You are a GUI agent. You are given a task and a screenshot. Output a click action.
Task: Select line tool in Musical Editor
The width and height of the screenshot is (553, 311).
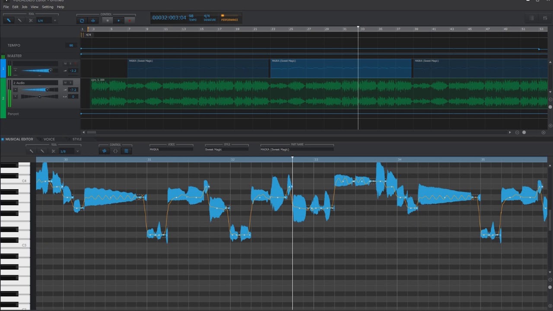42,151
